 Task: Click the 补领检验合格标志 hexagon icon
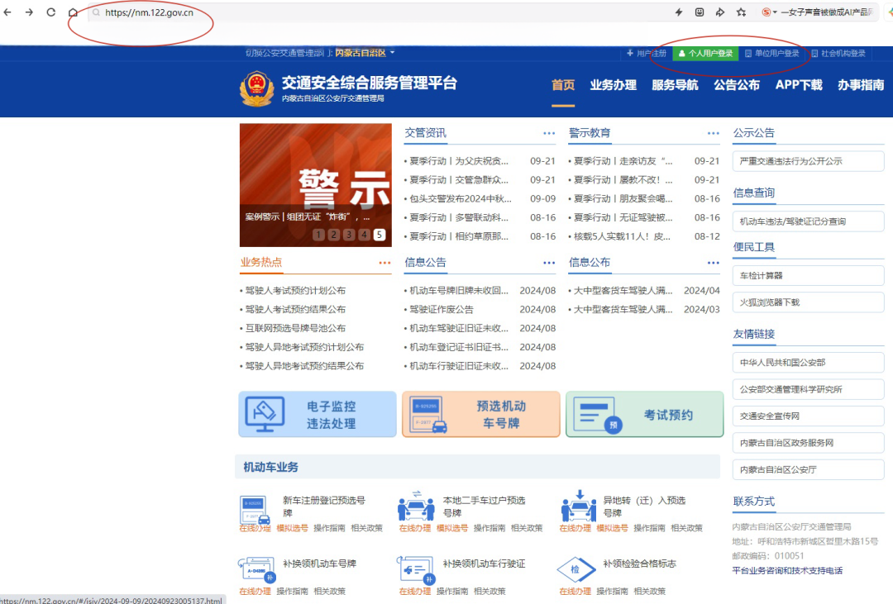[x=575, y=570]
